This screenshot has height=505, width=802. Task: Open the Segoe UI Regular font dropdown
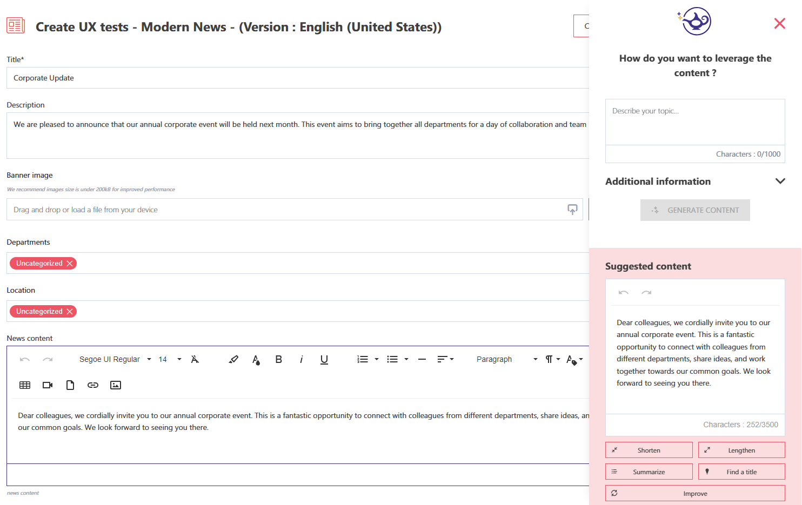coord(115,359)
